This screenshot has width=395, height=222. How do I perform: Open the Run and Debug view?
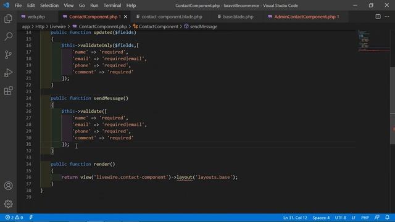tap(8, 73)
